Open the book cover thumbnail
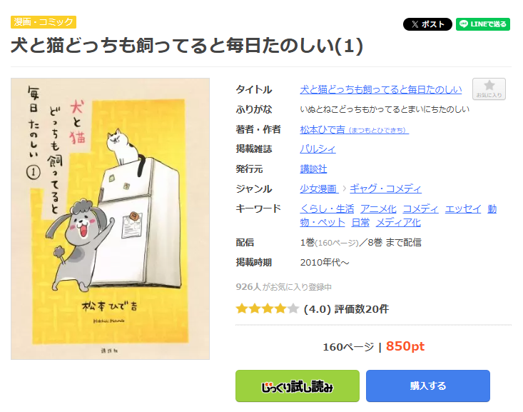This screenshot has height=412, width=523. point(110,218)
